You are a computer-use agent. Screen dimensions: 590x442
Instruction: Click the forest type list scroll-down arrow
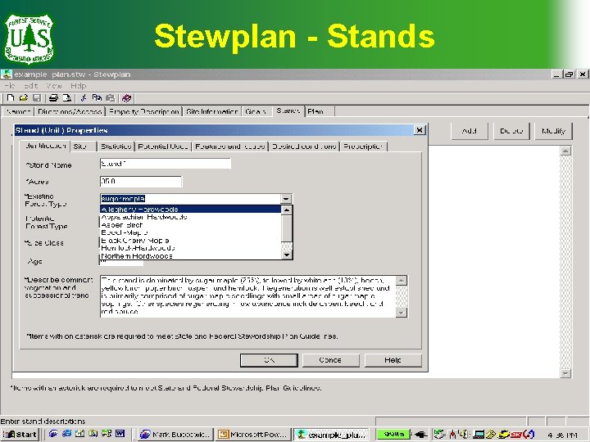(x=287, y=255)
